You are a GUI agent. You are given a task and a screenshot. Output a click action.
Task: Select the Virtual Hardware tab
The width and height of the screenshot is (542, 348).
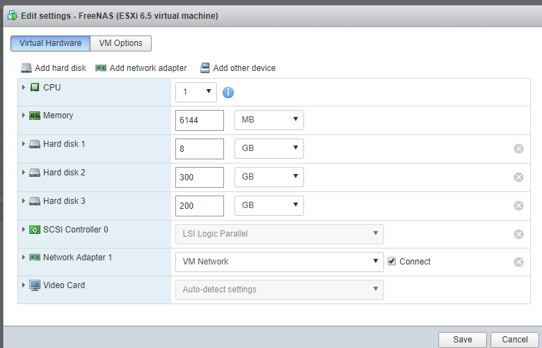[51, 43]
